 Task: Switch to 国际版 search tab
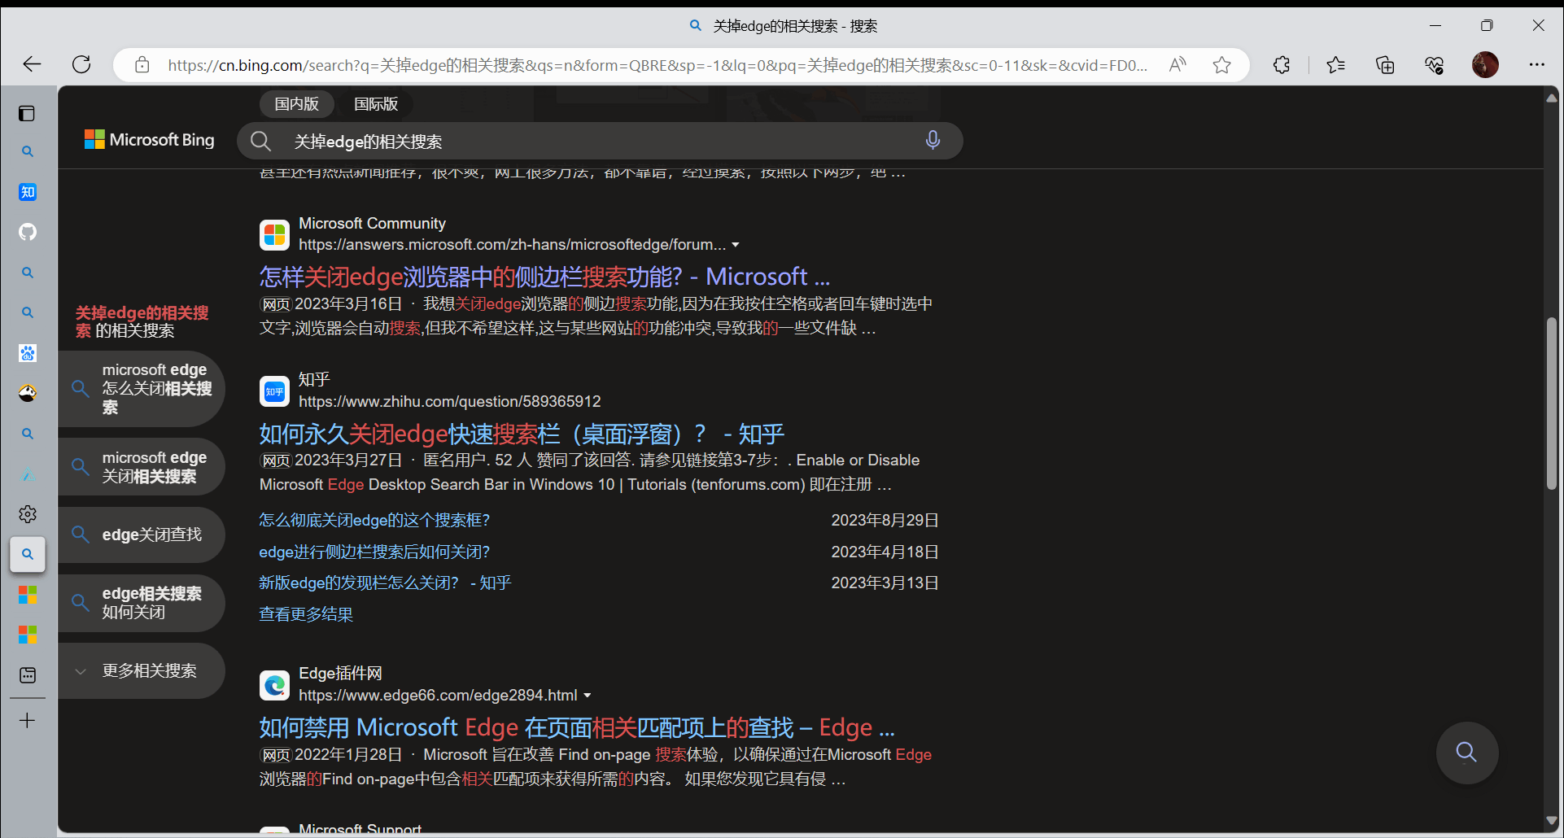(x=376, y=104)
